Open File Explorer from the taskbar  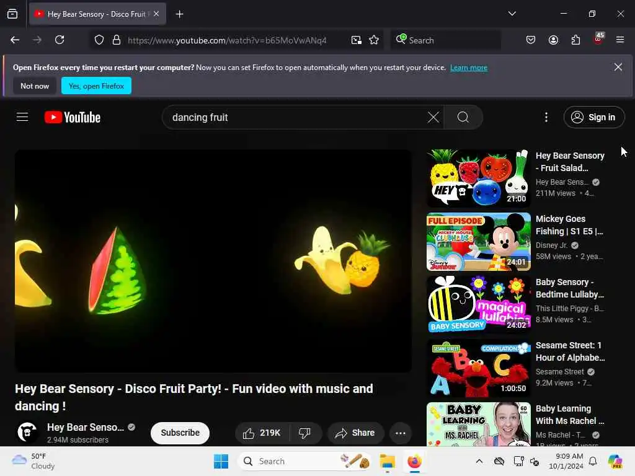[x=387, y=461]
